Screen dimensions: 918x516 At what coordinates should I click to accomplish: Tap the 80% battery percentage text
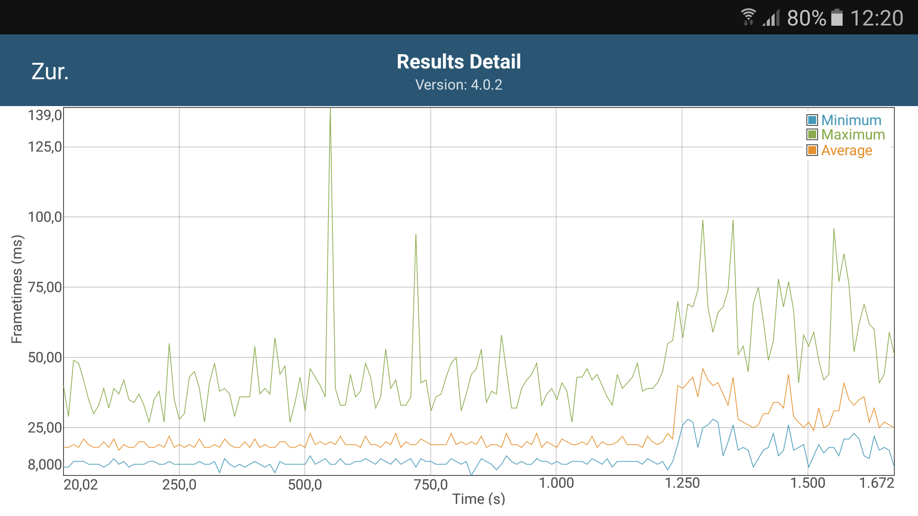point(806,18)
